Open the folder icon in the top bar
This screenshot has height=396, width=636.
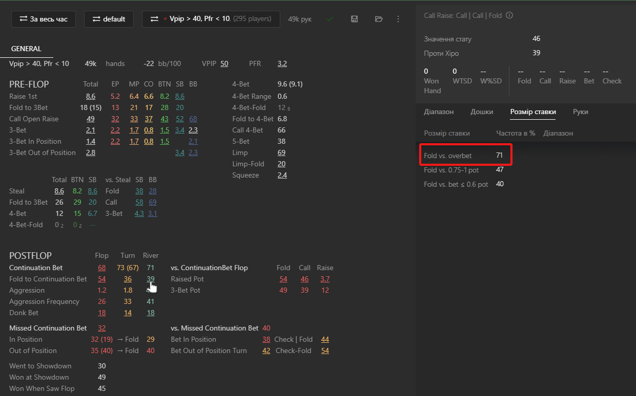pyautogui.click(x=379, y=19)
